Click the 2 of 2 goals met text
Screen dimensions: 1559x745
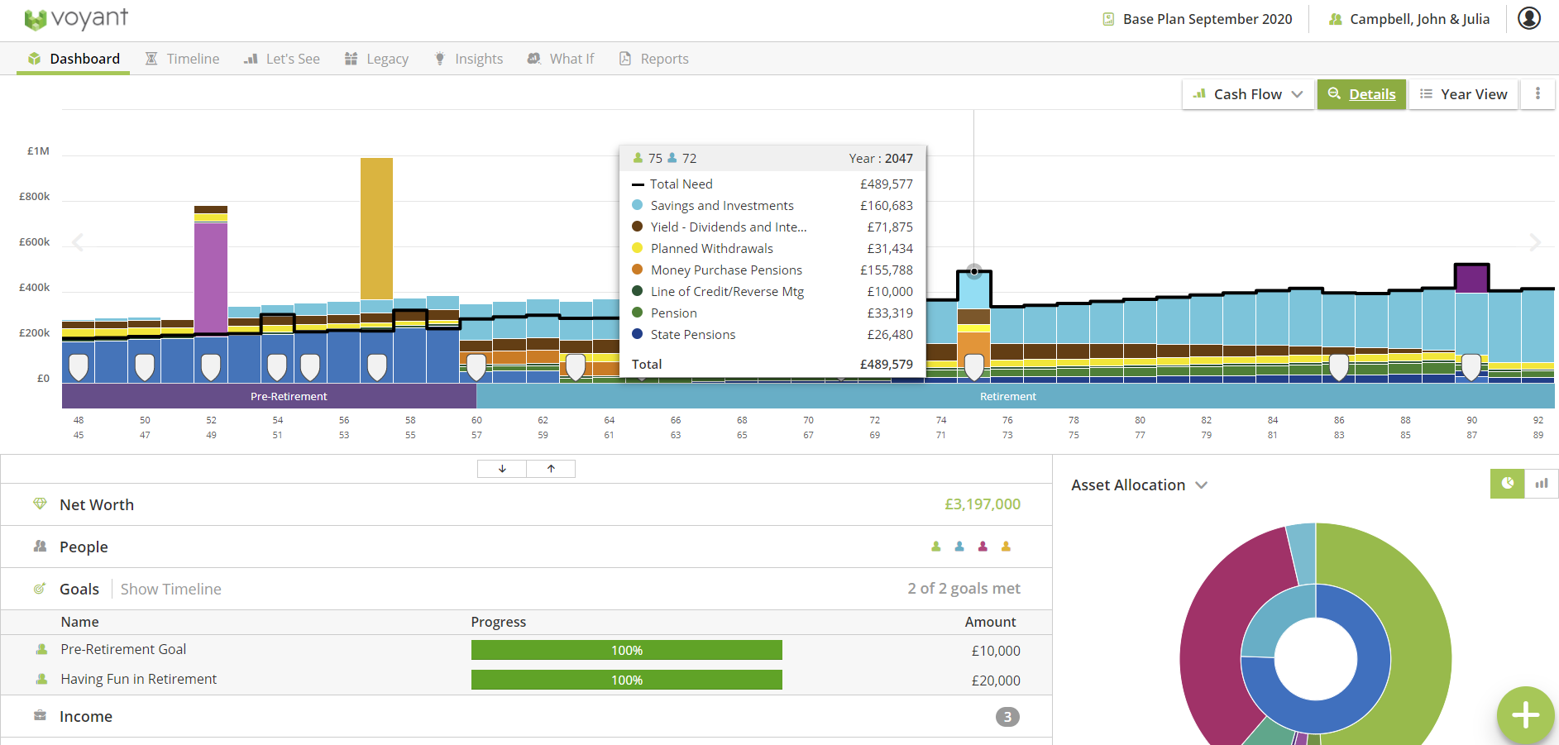click(x=964, y=589)
